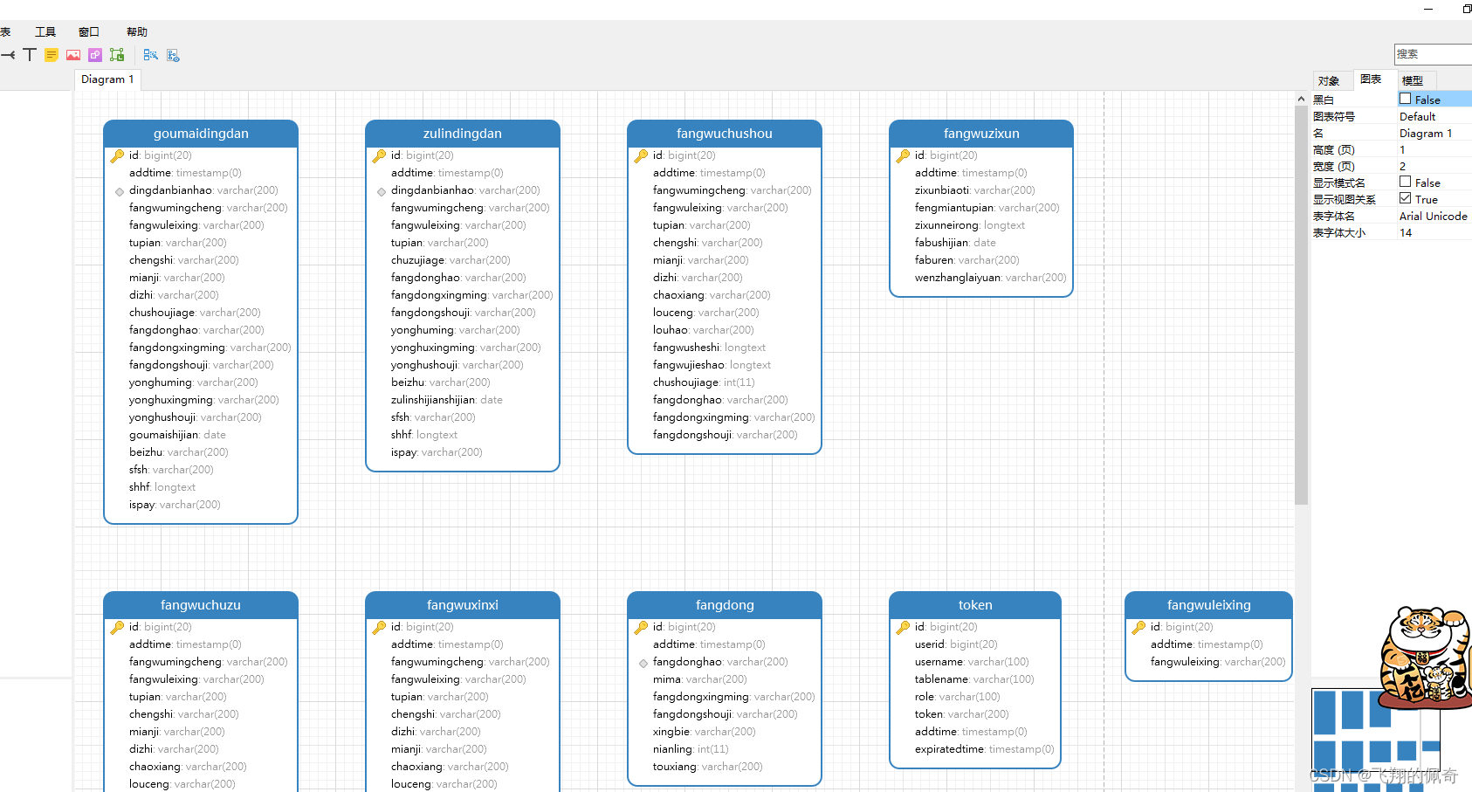This screenshot has width=1472, height=792.
Task: Select the fangwuchuzu table header
Action: [201, 605]
